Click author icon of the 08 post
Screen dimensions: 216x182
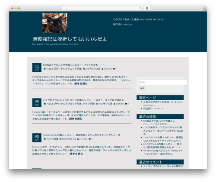[114, 104]
